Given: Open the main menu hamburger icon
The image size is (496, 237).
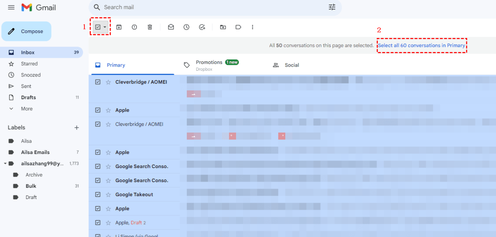Looking at the screenshot, I should 11,7.
